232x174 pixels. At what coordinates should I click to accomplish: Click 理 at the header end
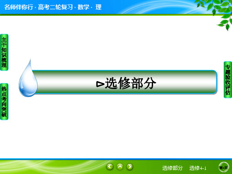click(98, 7)
